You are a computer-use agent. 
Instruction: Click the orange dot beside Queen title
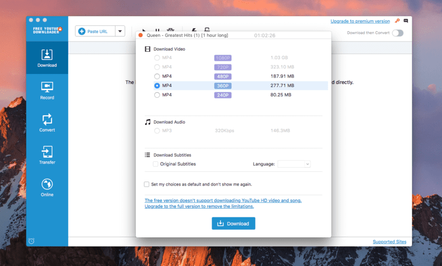(x=141, y=35)
